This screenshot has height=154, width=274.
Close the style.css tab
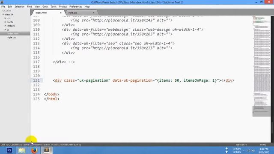[93, 13]
